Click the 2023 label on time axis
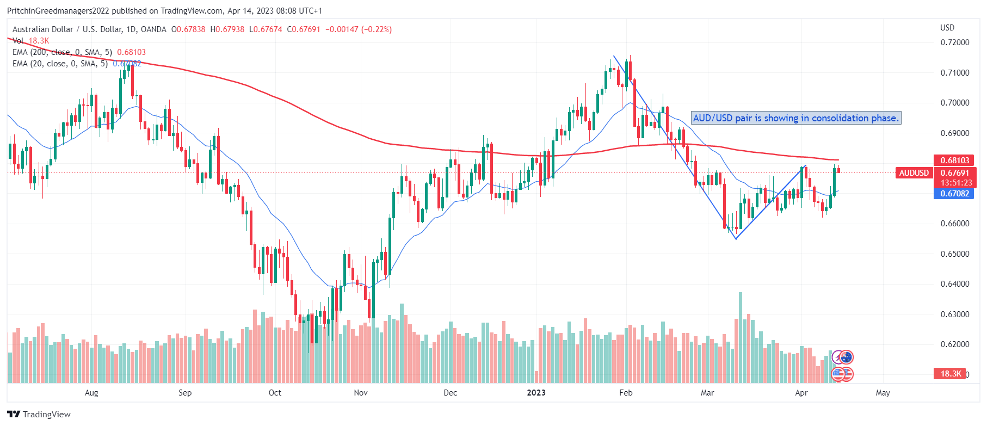The width and height of the screenshot is (987, 426). [x=536, y=393]
